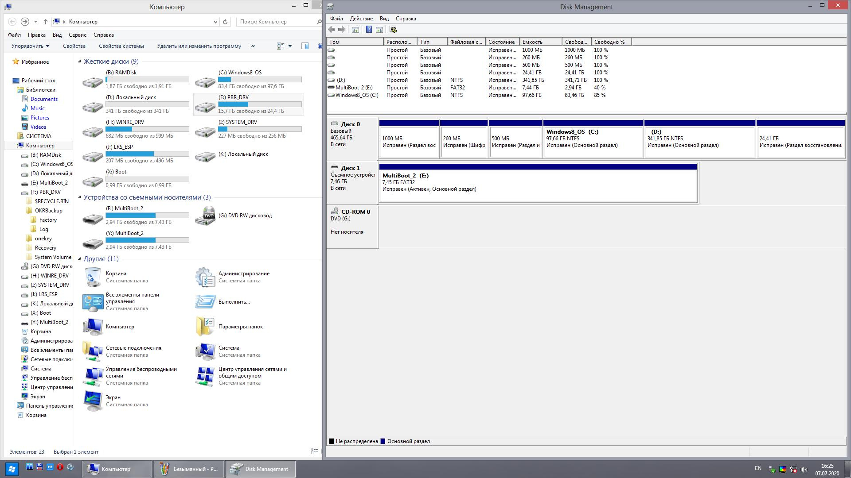
Task: Switch to Disk Management taskbar button
Action: pos(261,469)
